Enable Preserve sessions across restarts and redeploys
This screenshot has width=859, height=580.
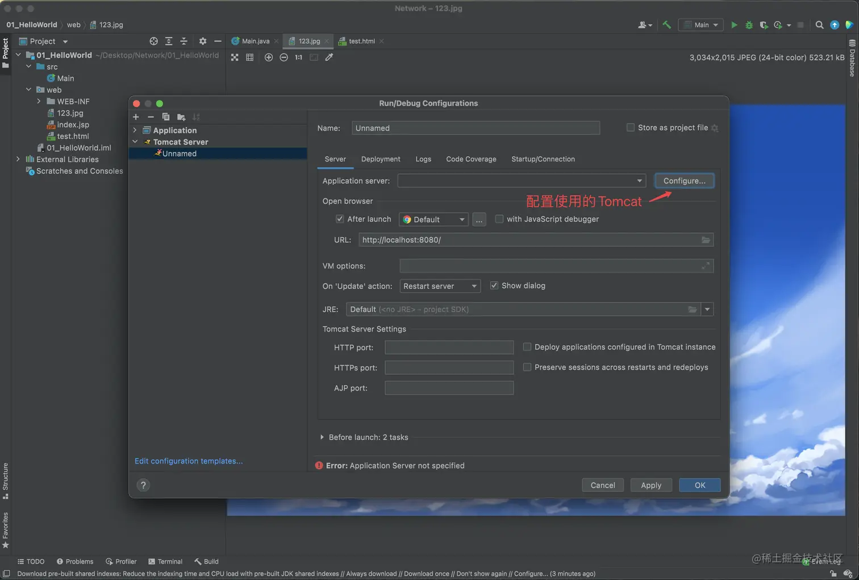tap(527, 367)
